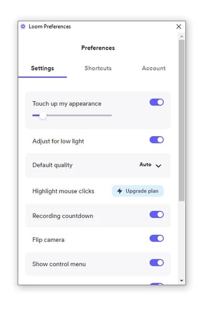Click the scrollbar down arrow
The width and height of the screenshot is (208, 313).
pos(181,281)
